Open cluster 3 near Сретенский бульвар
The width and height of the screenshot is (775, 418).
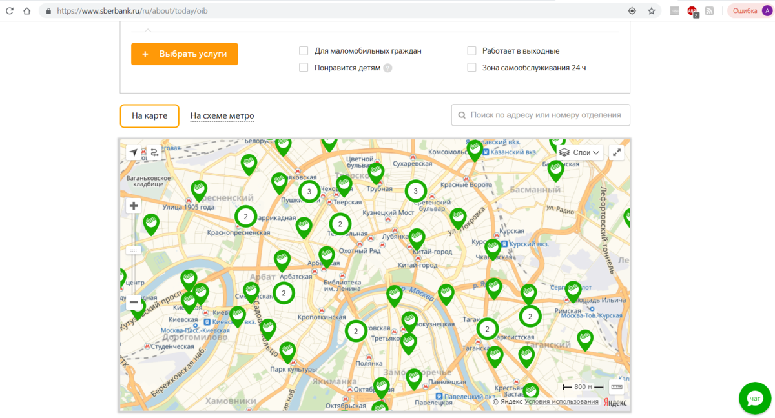(416, 191)
